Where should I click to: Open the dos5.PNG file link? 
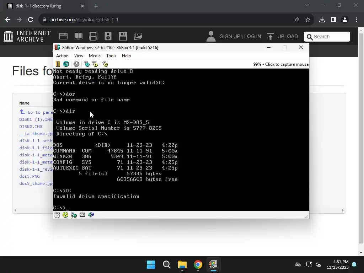click(30, 176)
